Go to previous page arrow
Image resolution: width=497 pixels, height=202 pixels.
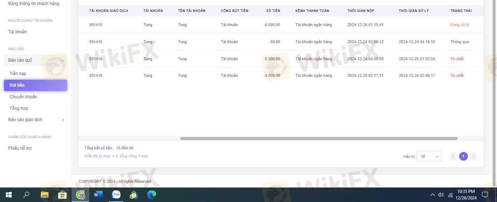click(x=453, y=156)
